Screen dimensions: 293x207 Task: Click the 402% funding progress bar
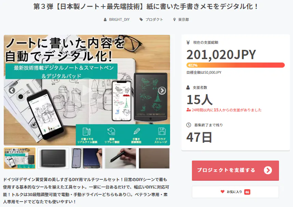coord(235,65)
